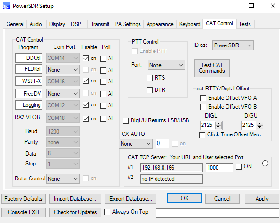The height and width of the screenshot is (223, 280).
Task: Click Console EXIT button
Action: [23, 212]
